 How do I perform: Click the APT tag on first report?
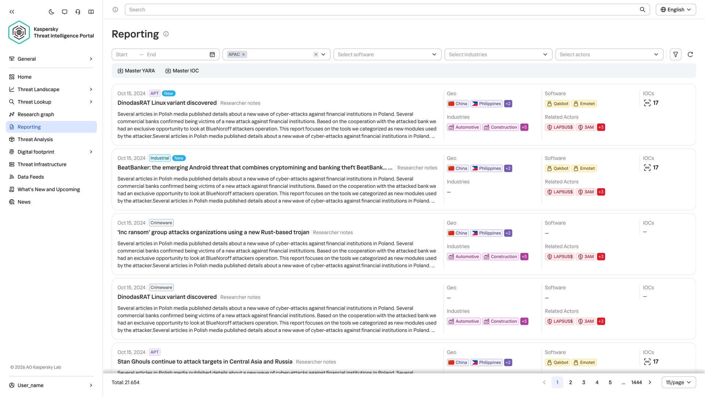coord(155,93)
